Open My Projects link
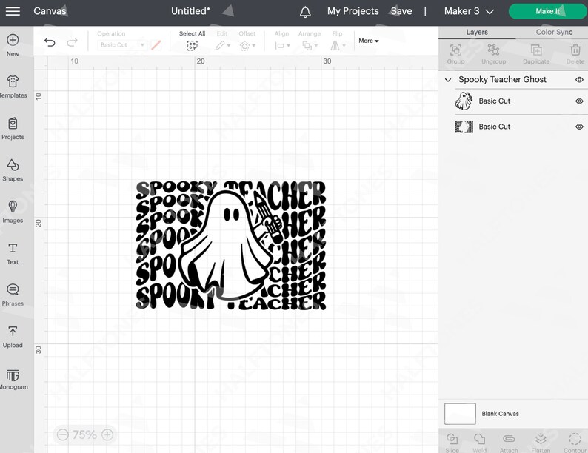588x453 pixels. pos(353,11)
